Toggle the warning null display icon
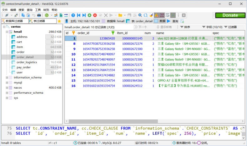 click(x=156, y=15)
